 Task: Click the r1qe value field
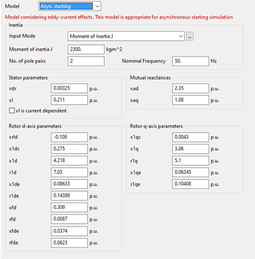(x=191, y=184)
